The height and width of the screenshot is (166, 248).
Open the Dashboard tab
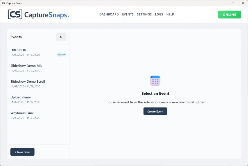click(109, 14)
